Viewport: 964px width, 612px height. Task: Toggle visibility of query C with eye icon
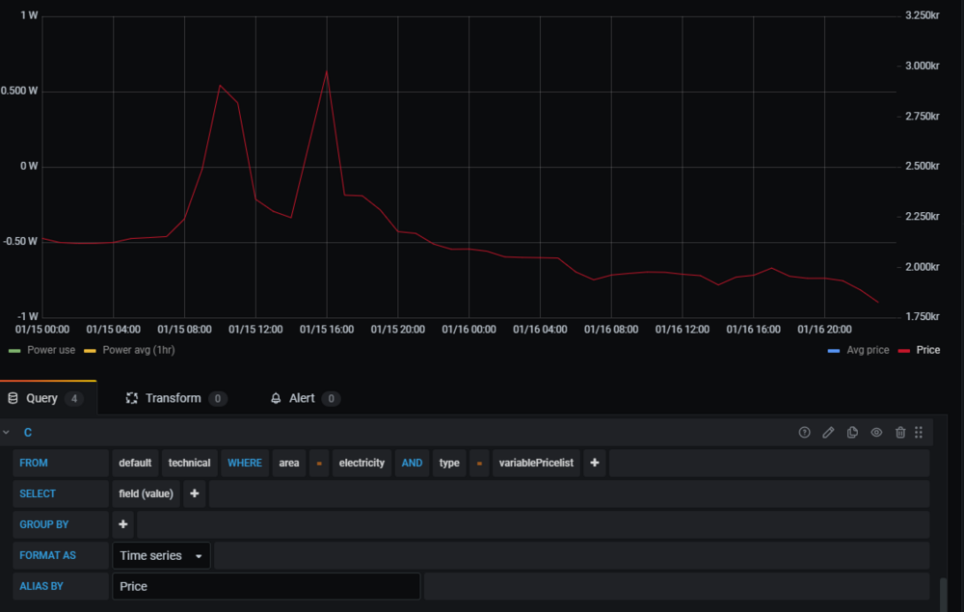[876, 433]
